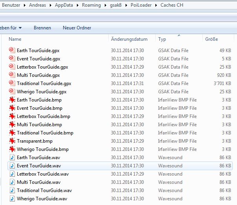The width and height of the screenshot is (237, 205).
Task: Go to the Benutzer folder in the breadcrumb
Action: tap(11, 5)
